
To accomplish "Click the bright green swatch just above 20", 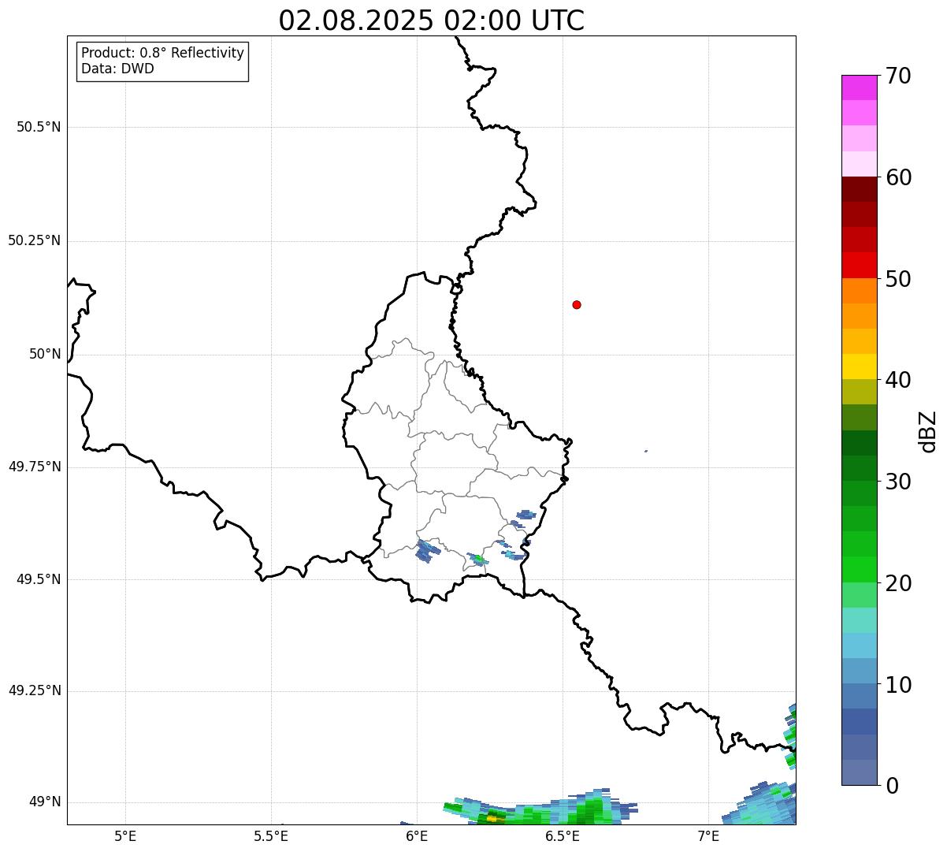I will coord(859,570).
